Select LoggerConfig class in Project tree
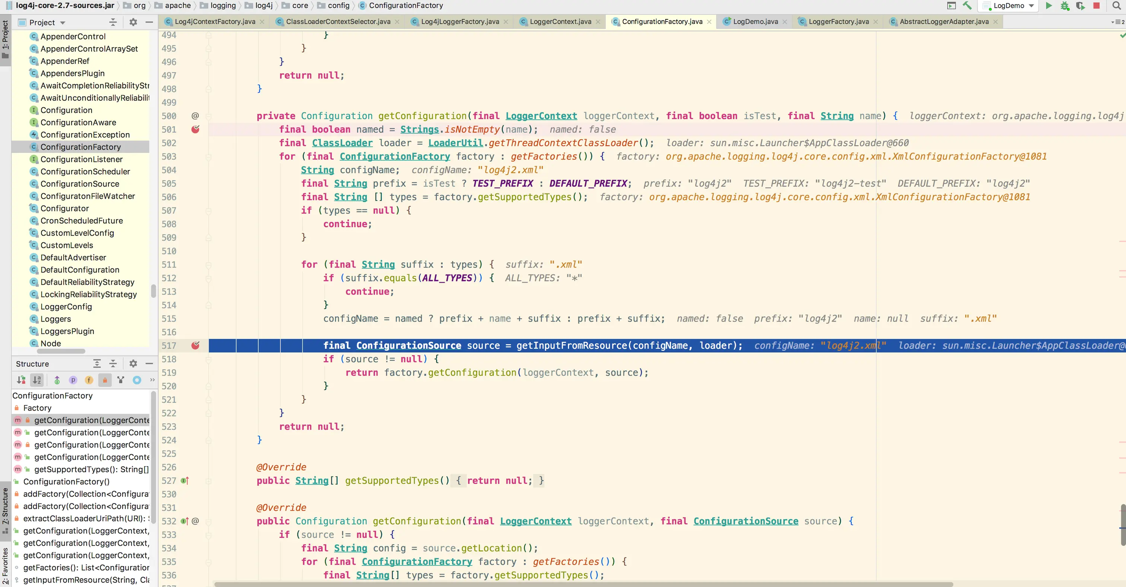Viewport: 1126px width, 587px height. click(66, 306)
